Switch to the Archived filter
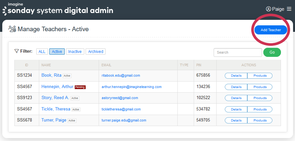The height and width of the screenshot is (141, 295). (x=95, y=51)
